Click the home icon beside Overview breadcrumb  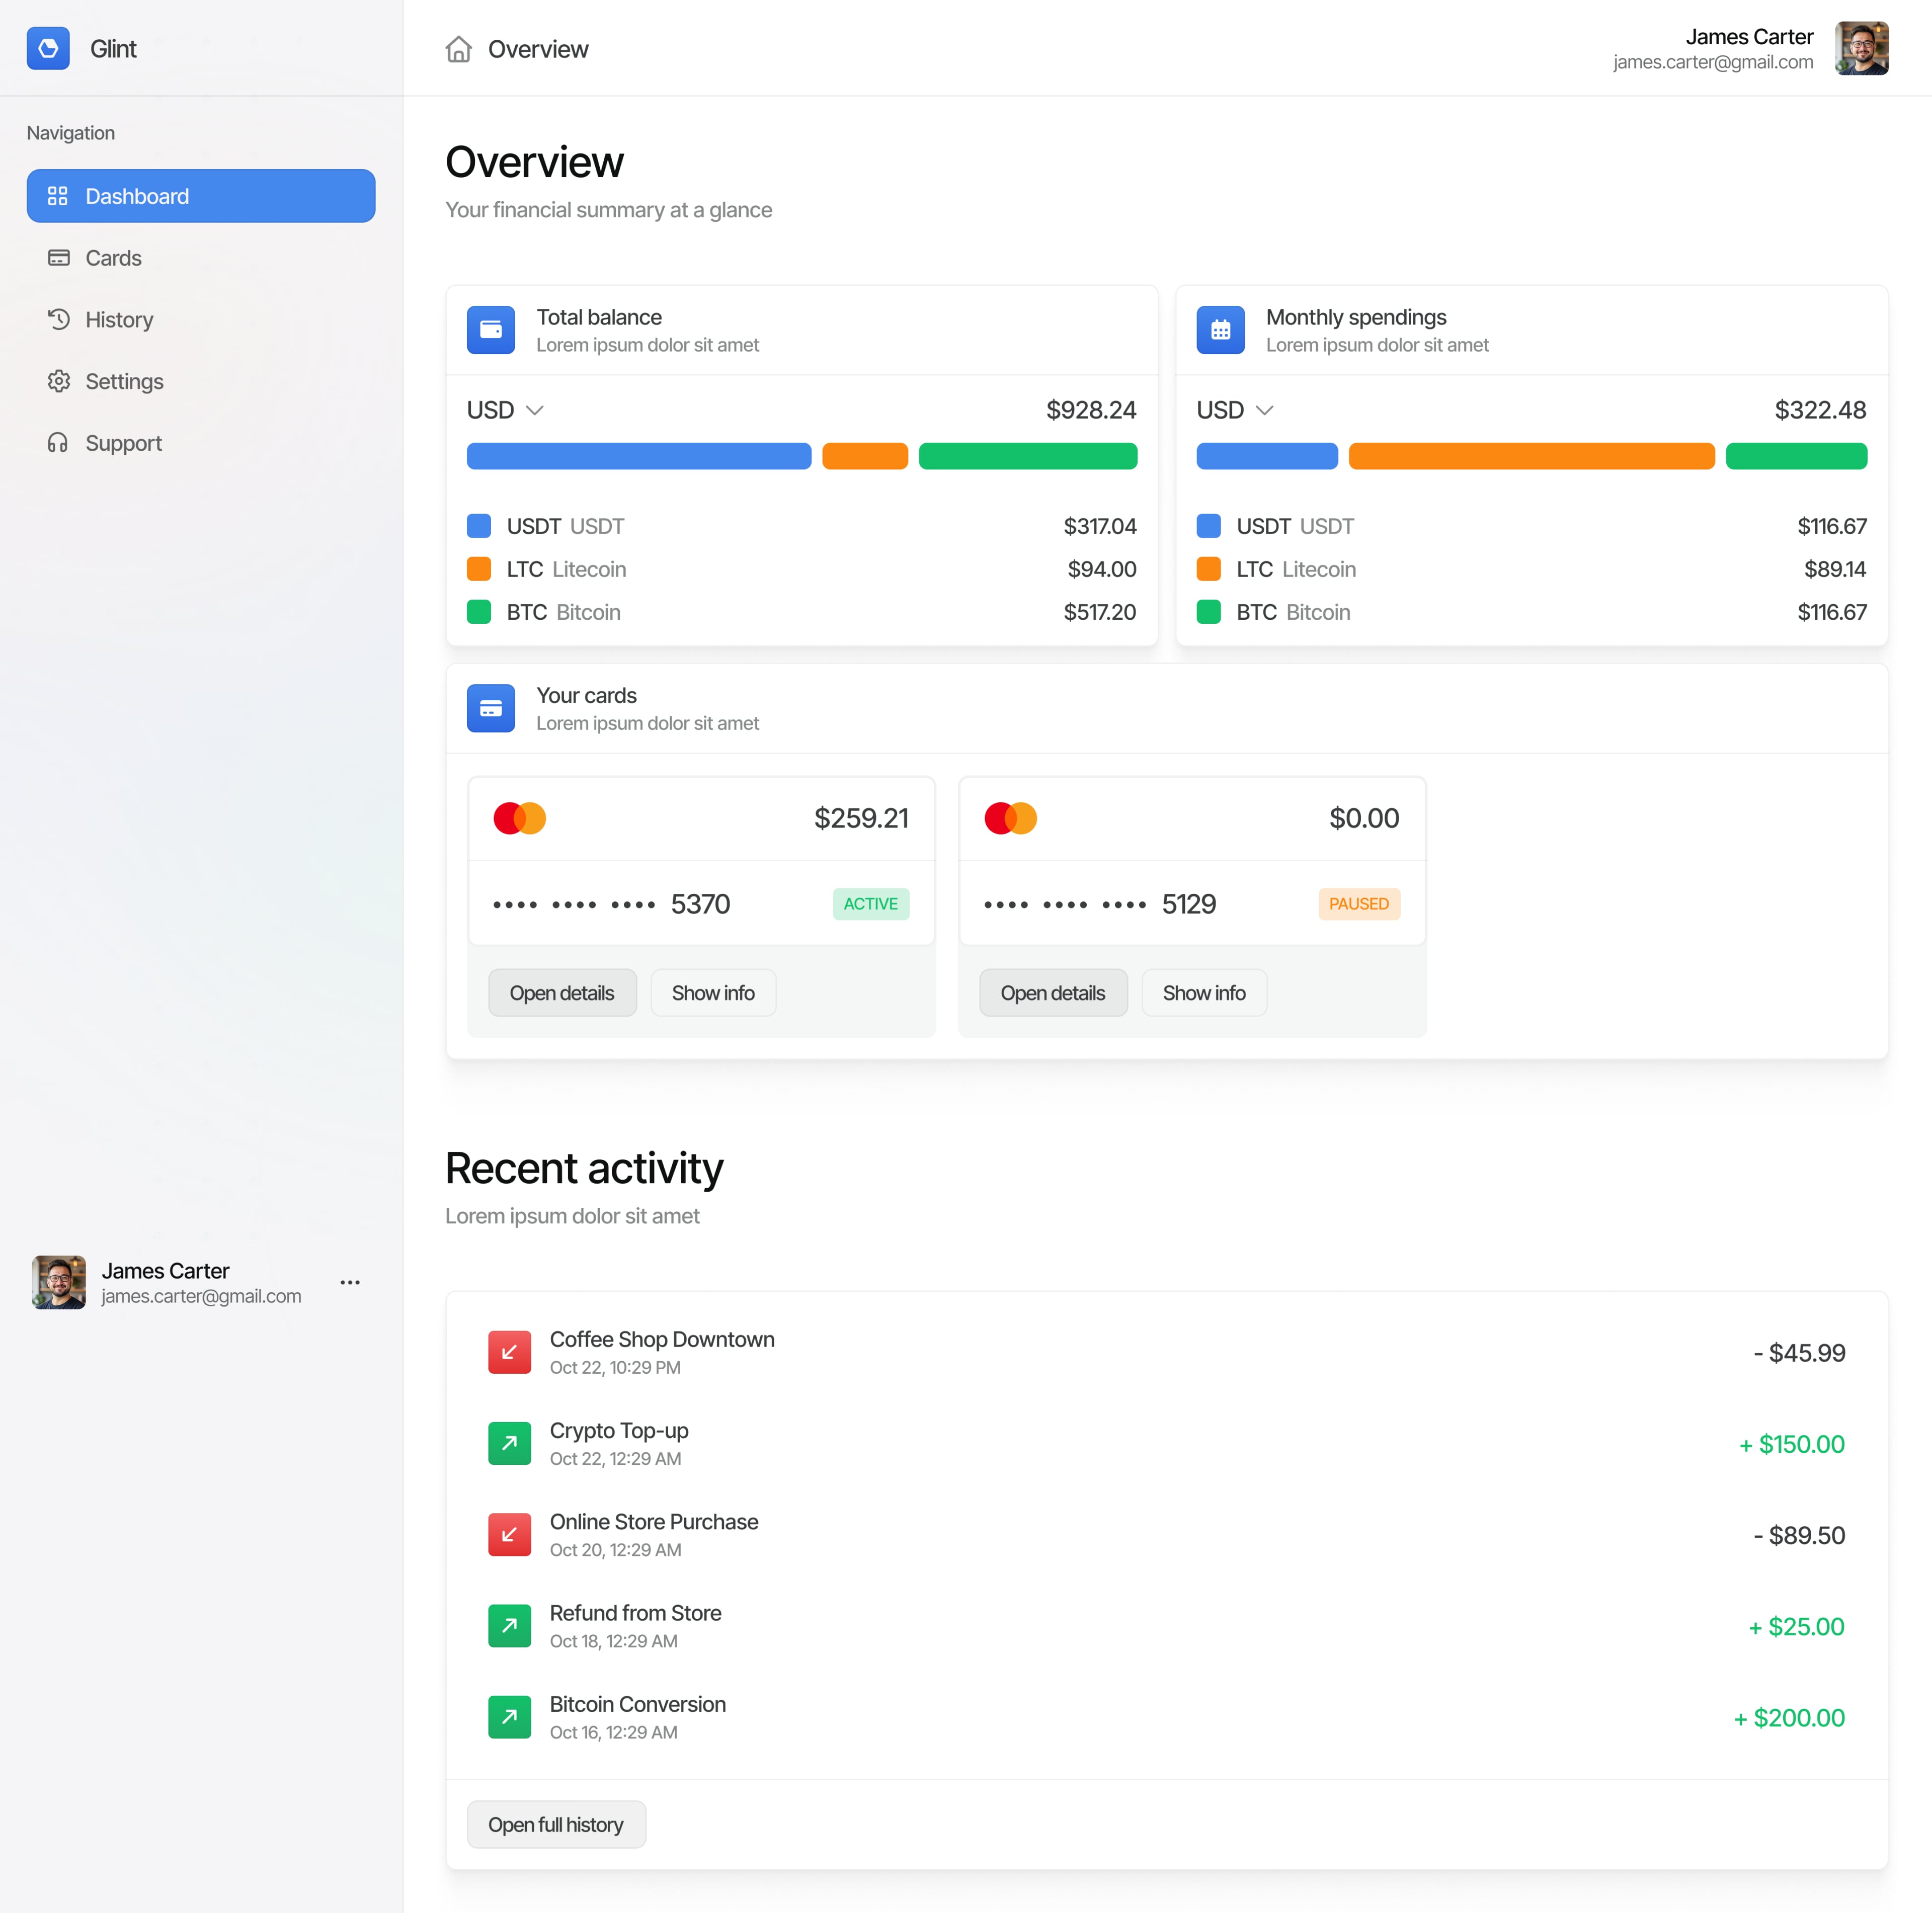(459, 49)
